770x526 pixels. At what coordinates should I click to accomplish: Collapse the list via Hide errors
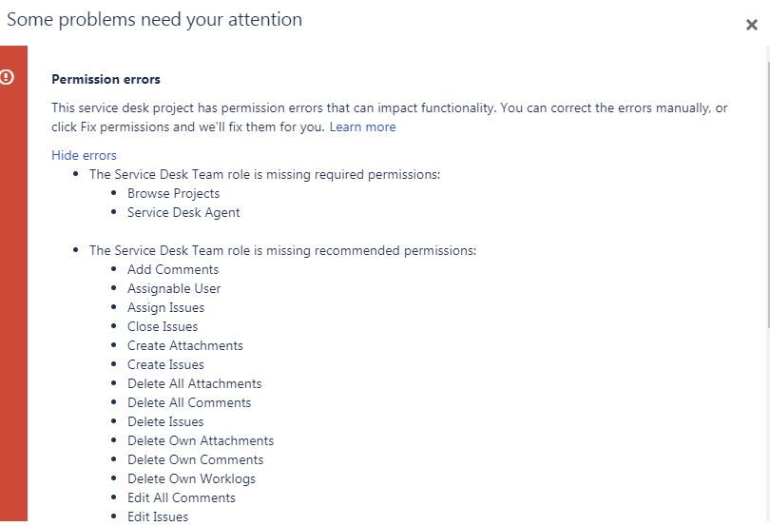click(84, 155)
